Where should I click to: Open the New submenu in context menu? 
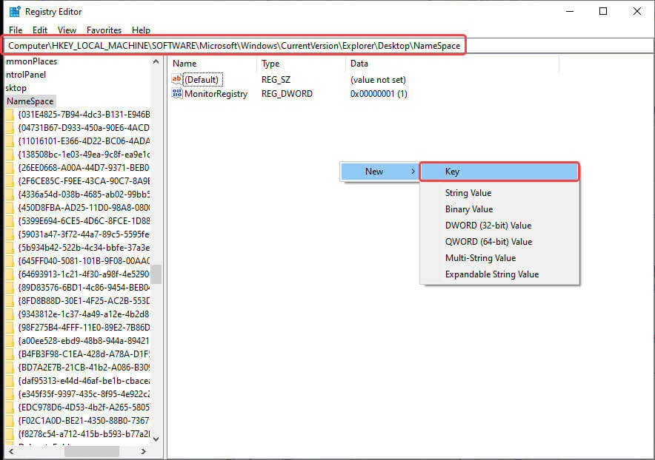coord(379,172)
